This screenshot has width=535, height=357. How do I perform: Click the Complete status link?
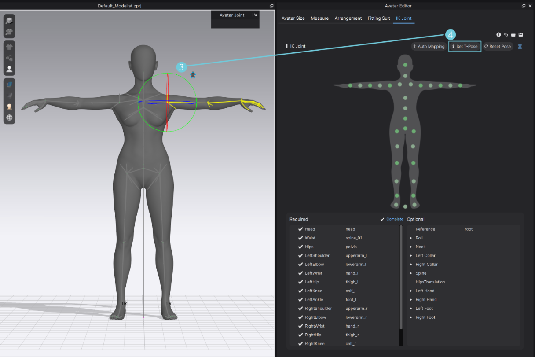395,219
